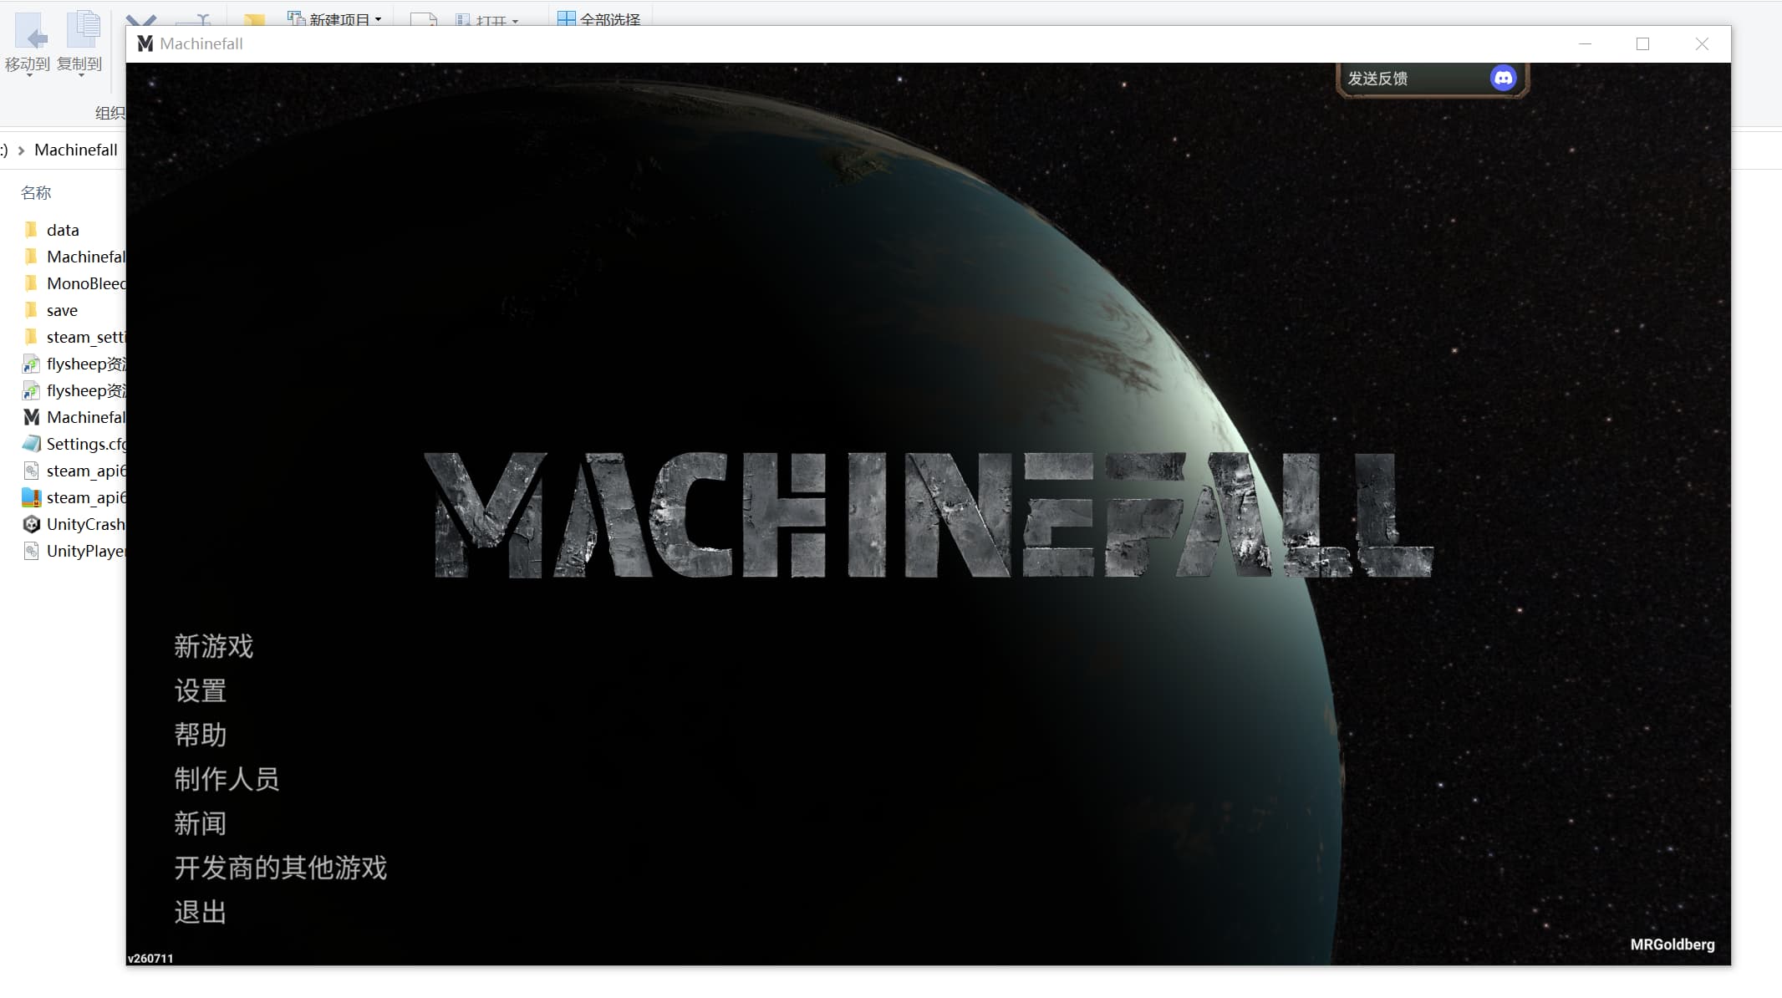The height and width of the screenshot is (998, 1782).
Task: Select the UnityCrash file in File Explorer
Action: click(74, 524)
